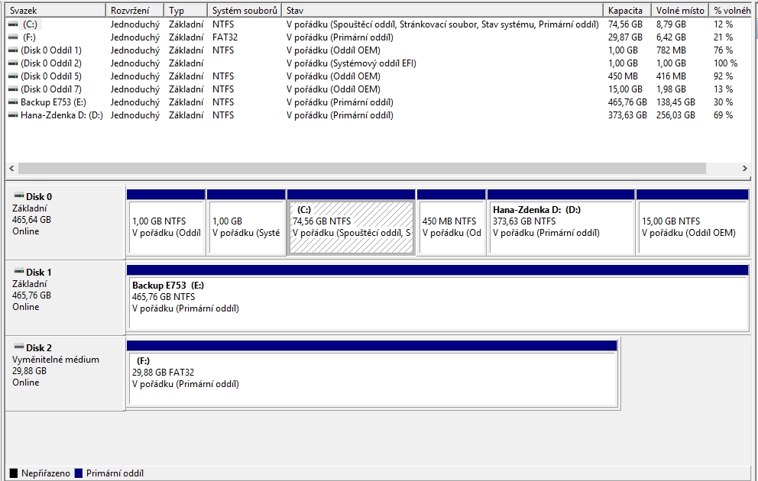Click the drive icon next to (Disk 0 Oddíl 5)

click(14, 76)
